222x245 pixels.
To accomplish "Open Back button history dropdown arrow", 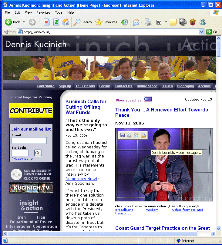I will (24, 22).
